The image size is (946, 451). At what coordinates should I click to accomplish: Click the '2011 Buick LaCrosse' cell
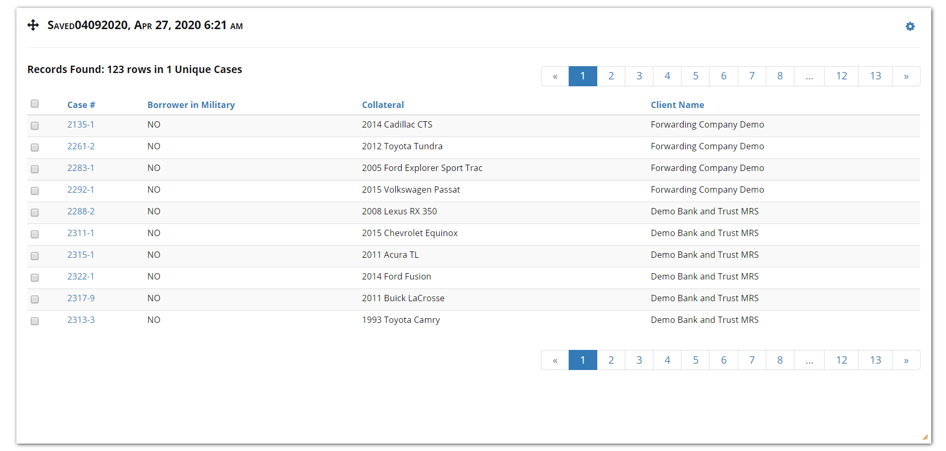click(403, 298)
